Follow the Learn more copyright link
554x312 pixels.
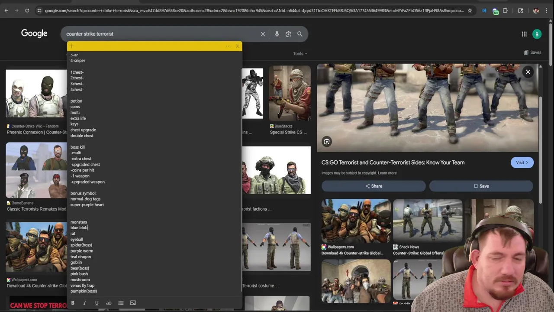[387, 173]
